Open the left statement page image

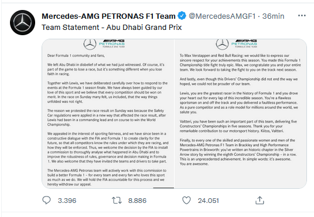click(x=108, y=114)
